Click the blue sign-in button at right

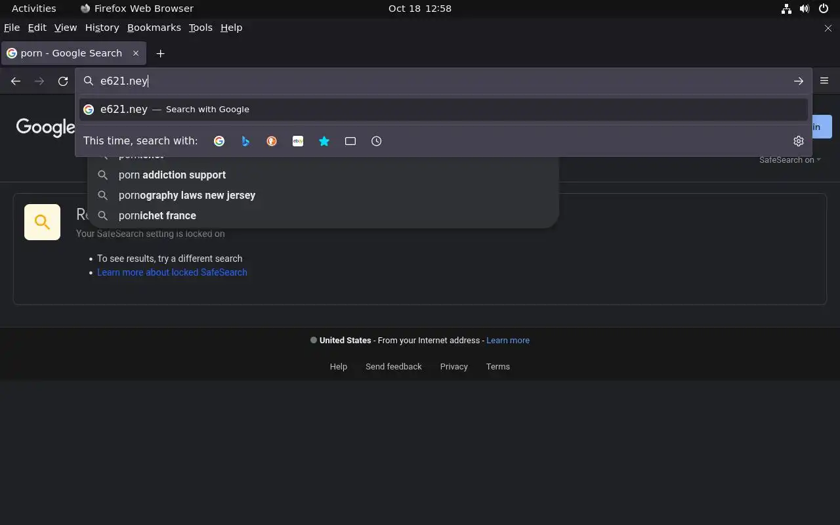(822, 127)
